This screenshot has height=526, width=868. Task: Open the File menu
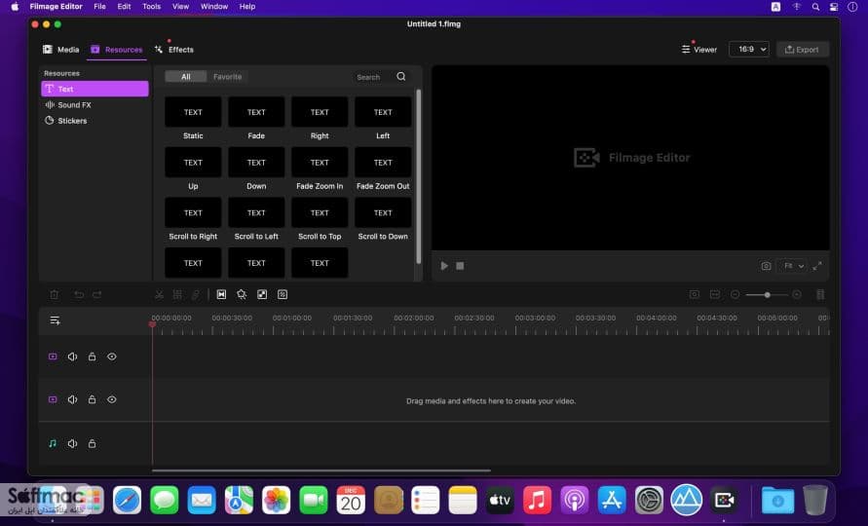click(99, 7)
